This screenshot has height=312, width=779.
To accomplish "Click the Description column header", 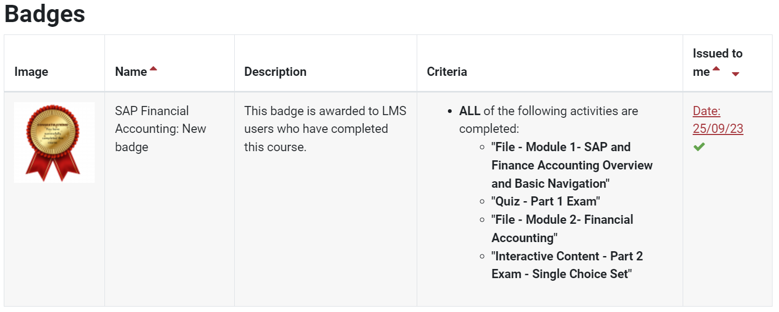I will tap(275, 72).
